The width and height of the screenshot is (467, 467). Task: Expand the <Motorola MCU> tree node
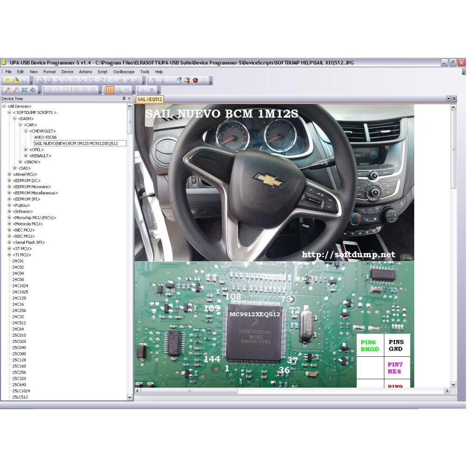[9, 224]
